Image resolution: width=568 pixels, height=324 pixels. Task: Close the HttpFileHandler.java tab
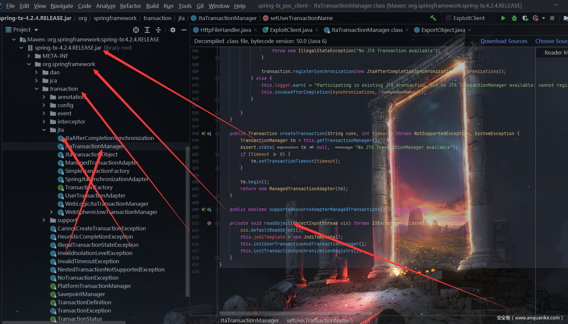click(x=255, y=30)
